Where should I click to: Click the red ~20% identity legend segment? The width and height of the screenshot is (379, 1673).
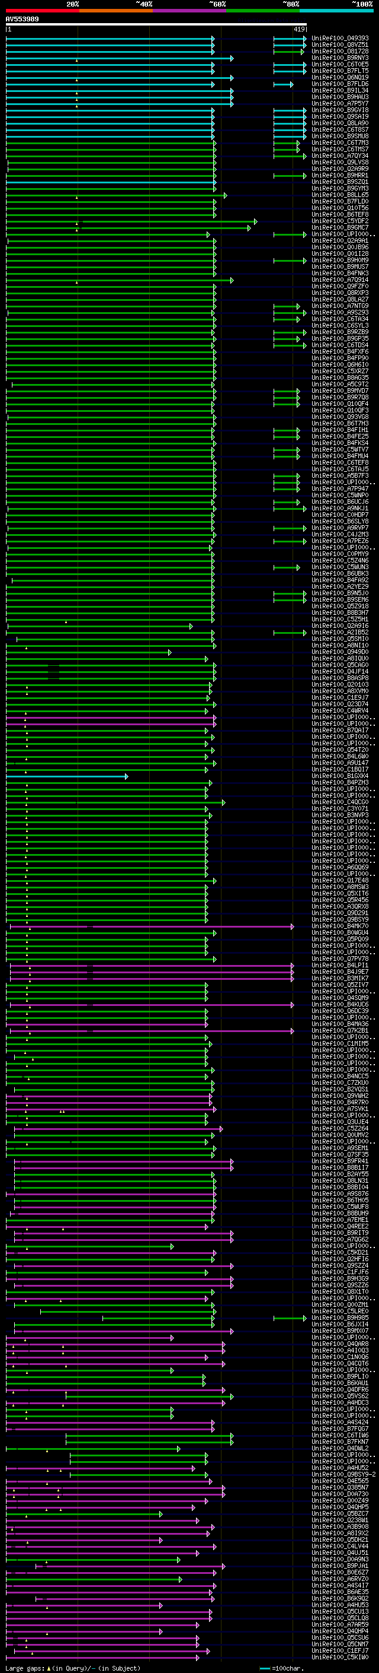click(x=42, y=11)
